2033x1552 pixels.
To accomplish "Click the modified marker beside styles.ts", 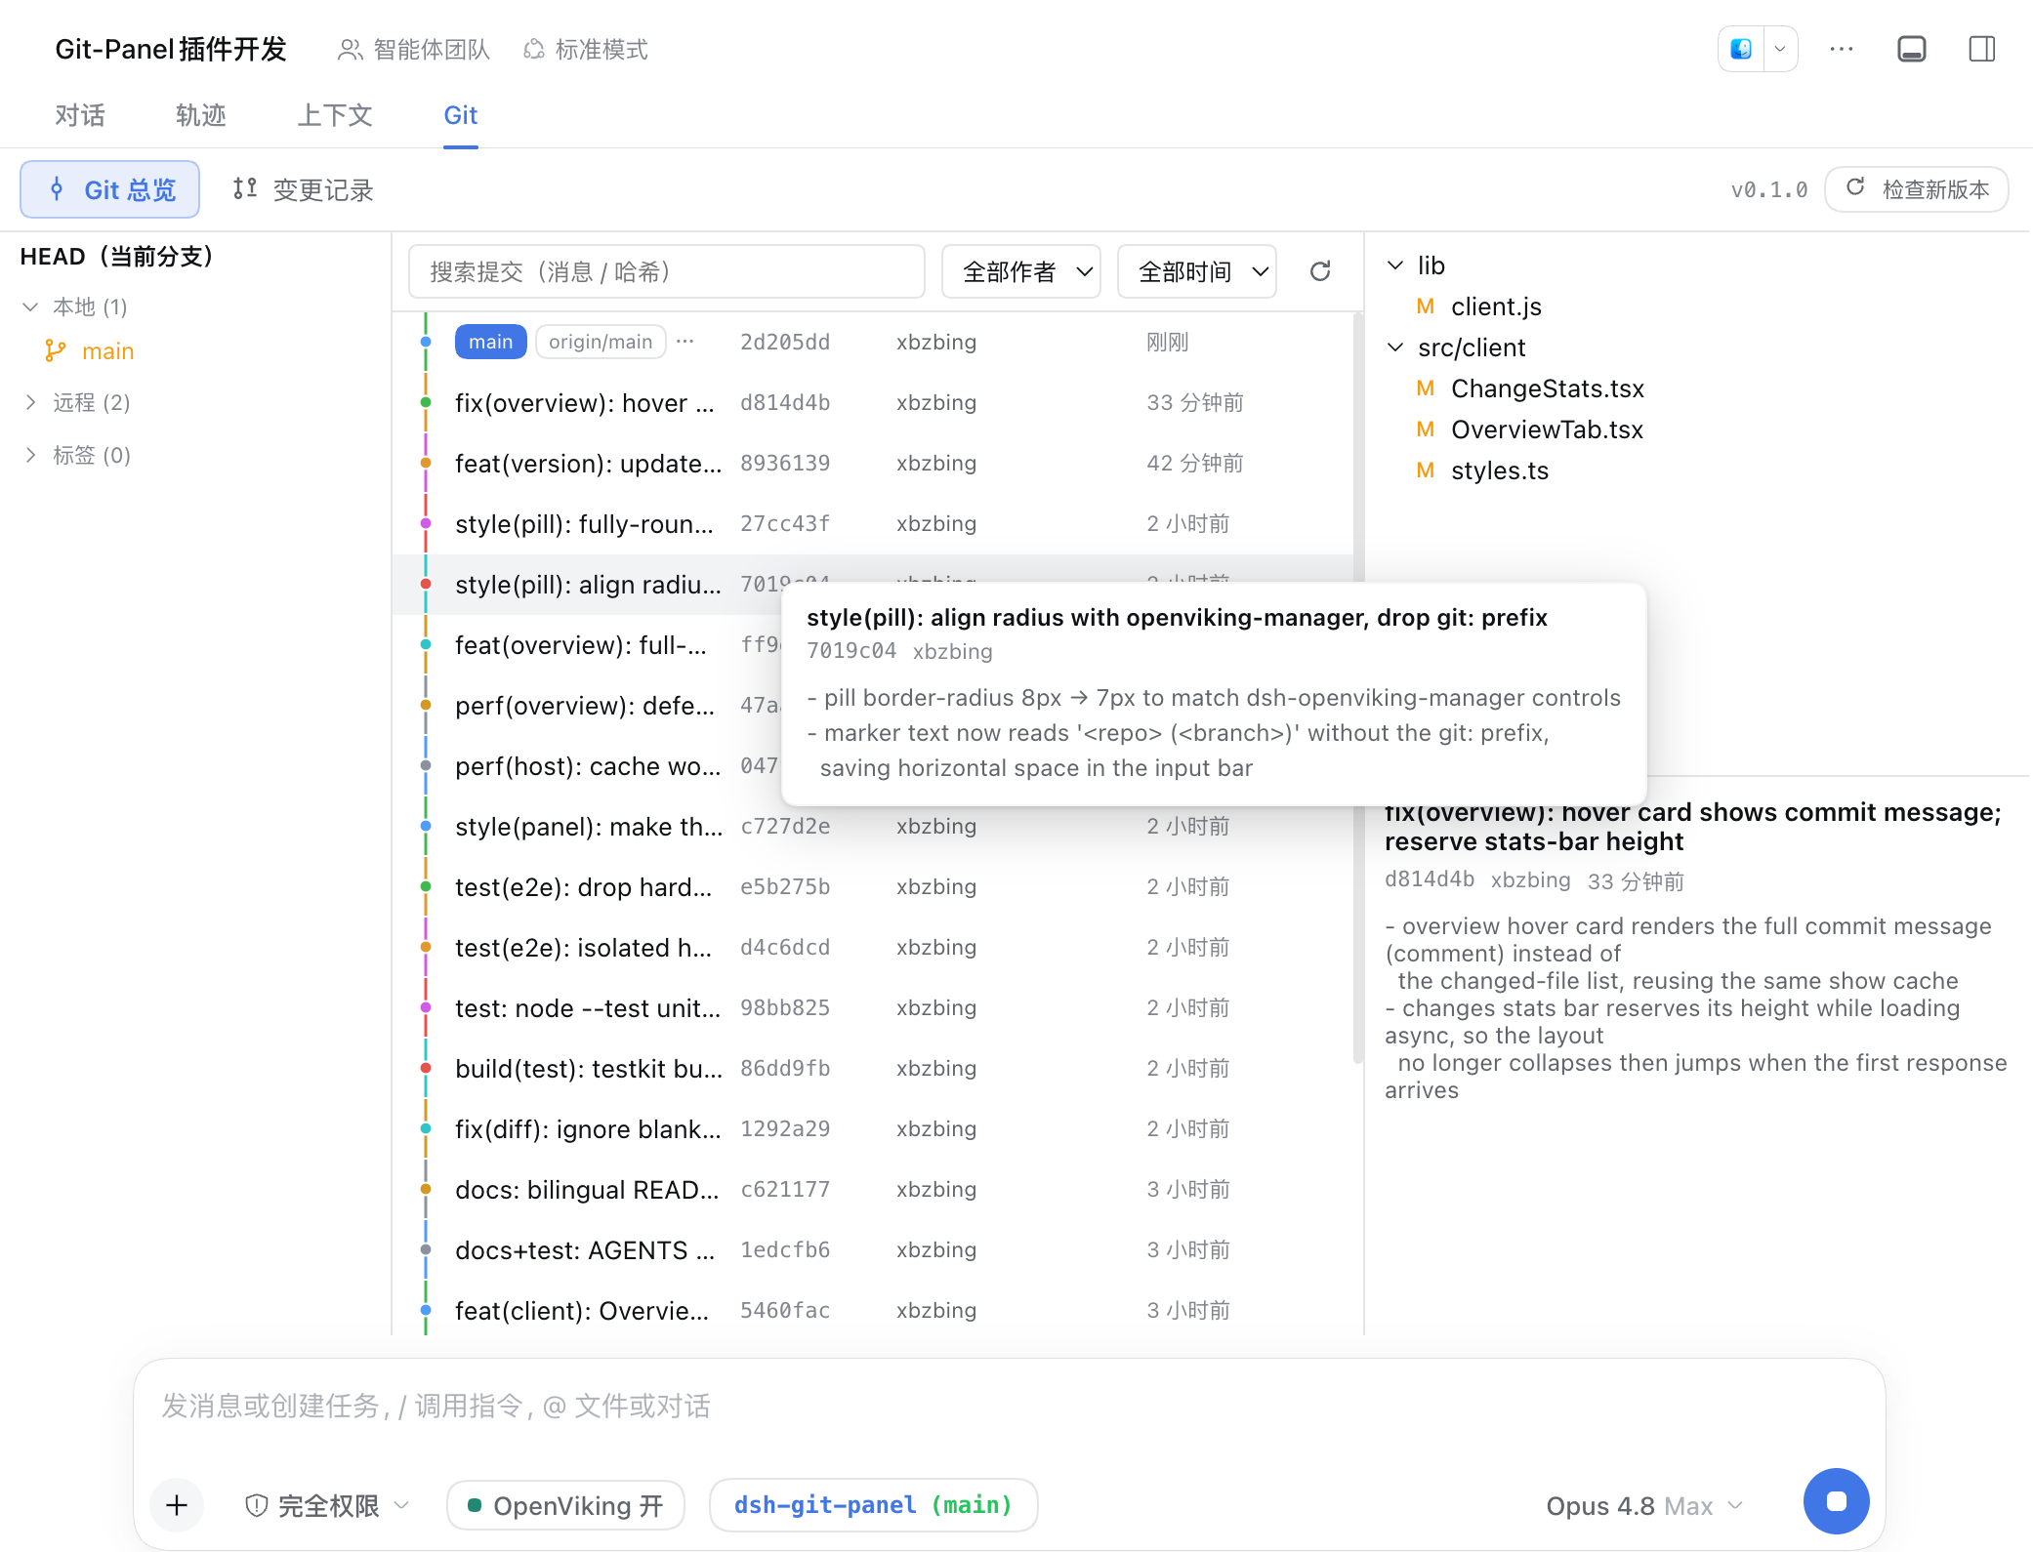I will [x=1426, y=470].
